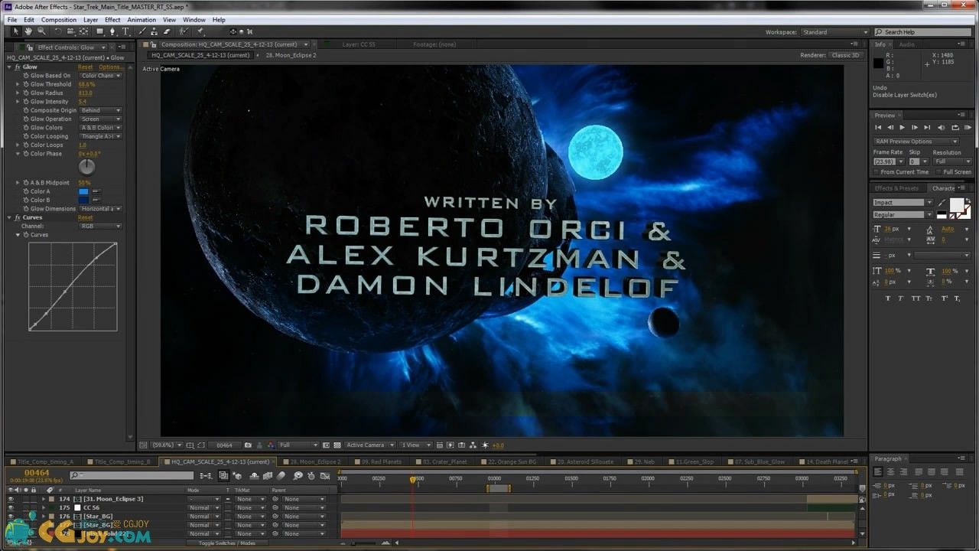Open the Composition menu

(x=59, y=20)
